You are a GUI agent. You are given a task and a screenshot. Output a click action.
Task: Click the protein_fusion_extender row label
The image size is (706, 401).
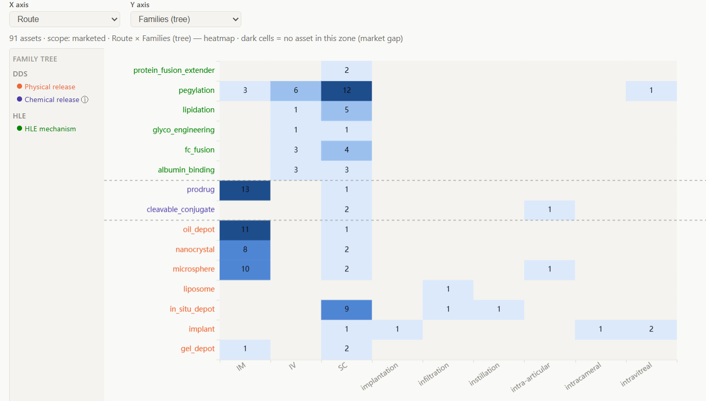point(174,71)
